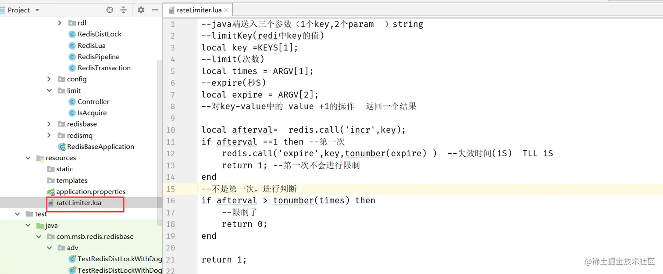Click the adv folder icon

(x=61, y=248)
